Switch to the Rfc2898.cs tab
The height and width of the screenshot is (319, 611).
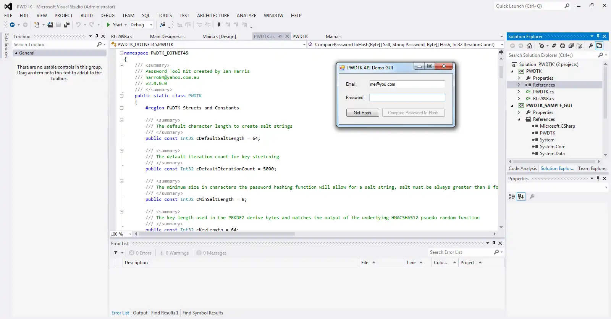[122, 37]
